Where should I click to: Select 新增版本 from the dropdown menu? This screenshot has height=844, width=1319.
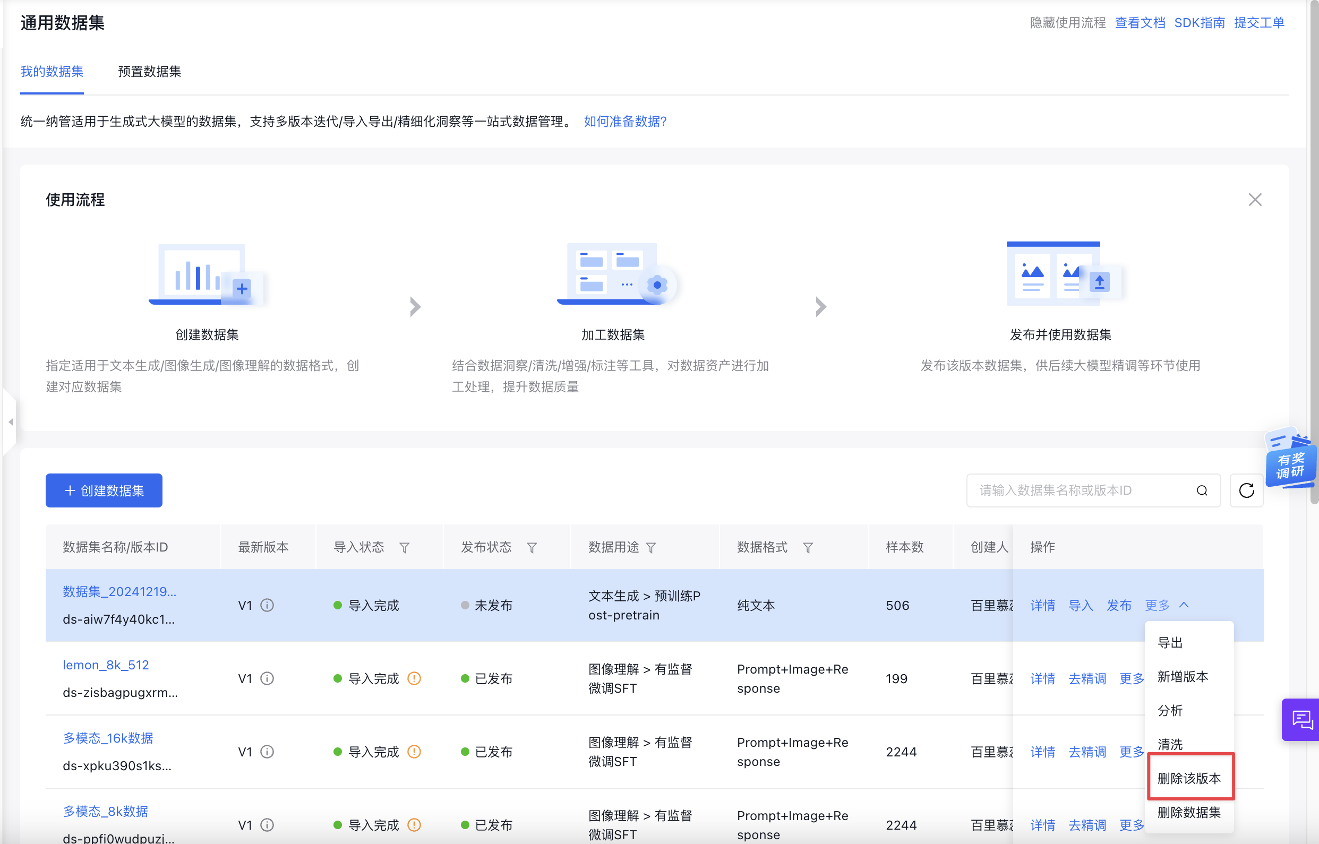1188,676
